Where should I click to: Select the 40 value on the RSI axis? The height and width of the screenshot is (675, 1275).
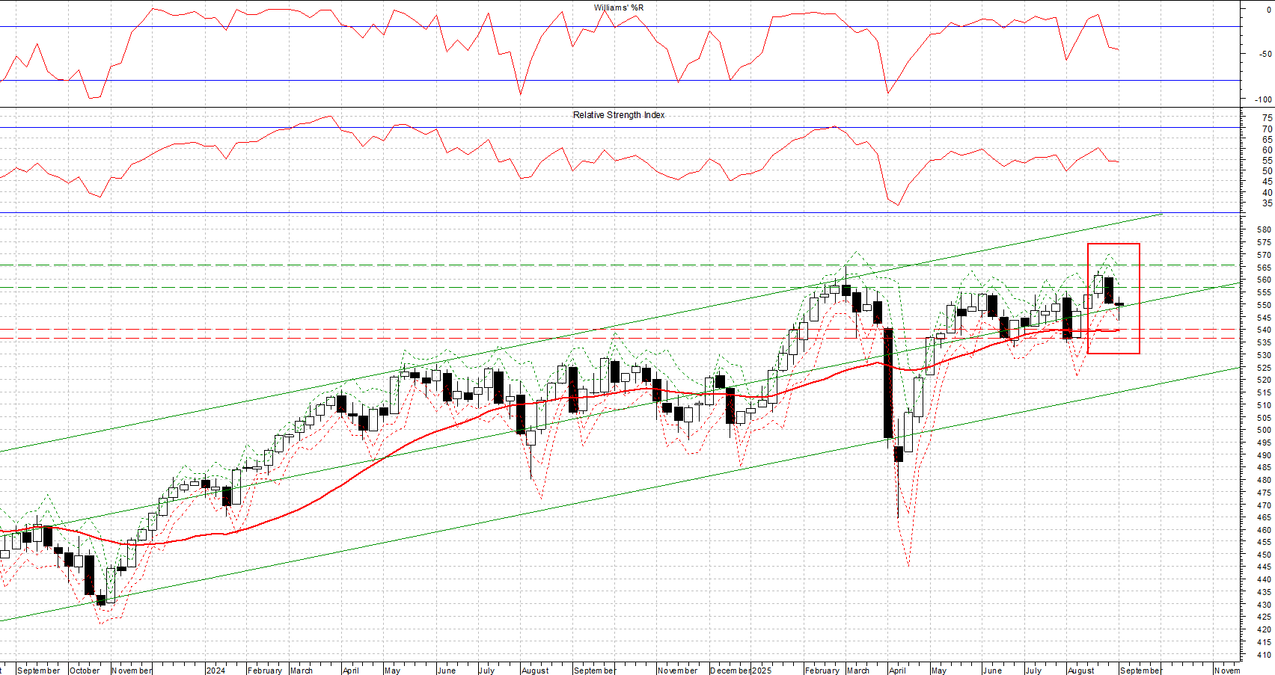point(1267,193)
